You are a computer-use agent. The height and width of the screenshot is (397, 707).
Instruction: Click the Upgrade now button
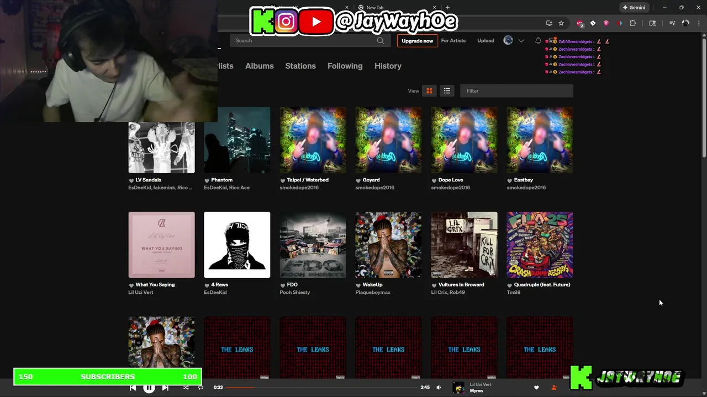point(417,40)
